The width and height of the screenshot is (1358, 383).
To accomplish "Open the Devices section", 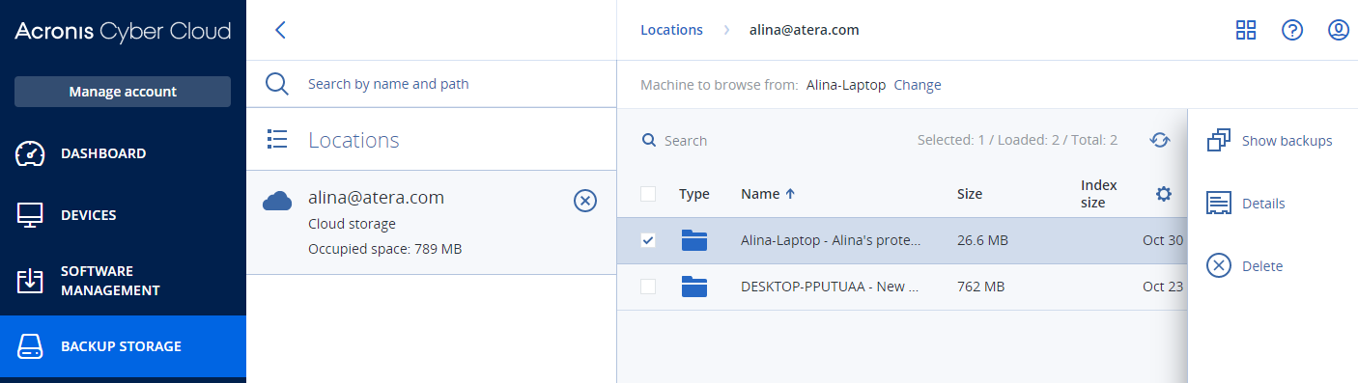I will click(x=123, y=215).
